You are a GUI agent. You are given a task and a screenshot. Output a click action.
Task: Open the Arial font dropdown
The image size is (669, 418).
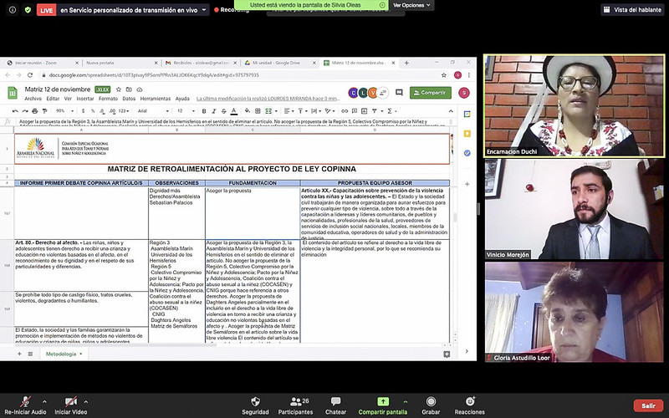(153, 111)
